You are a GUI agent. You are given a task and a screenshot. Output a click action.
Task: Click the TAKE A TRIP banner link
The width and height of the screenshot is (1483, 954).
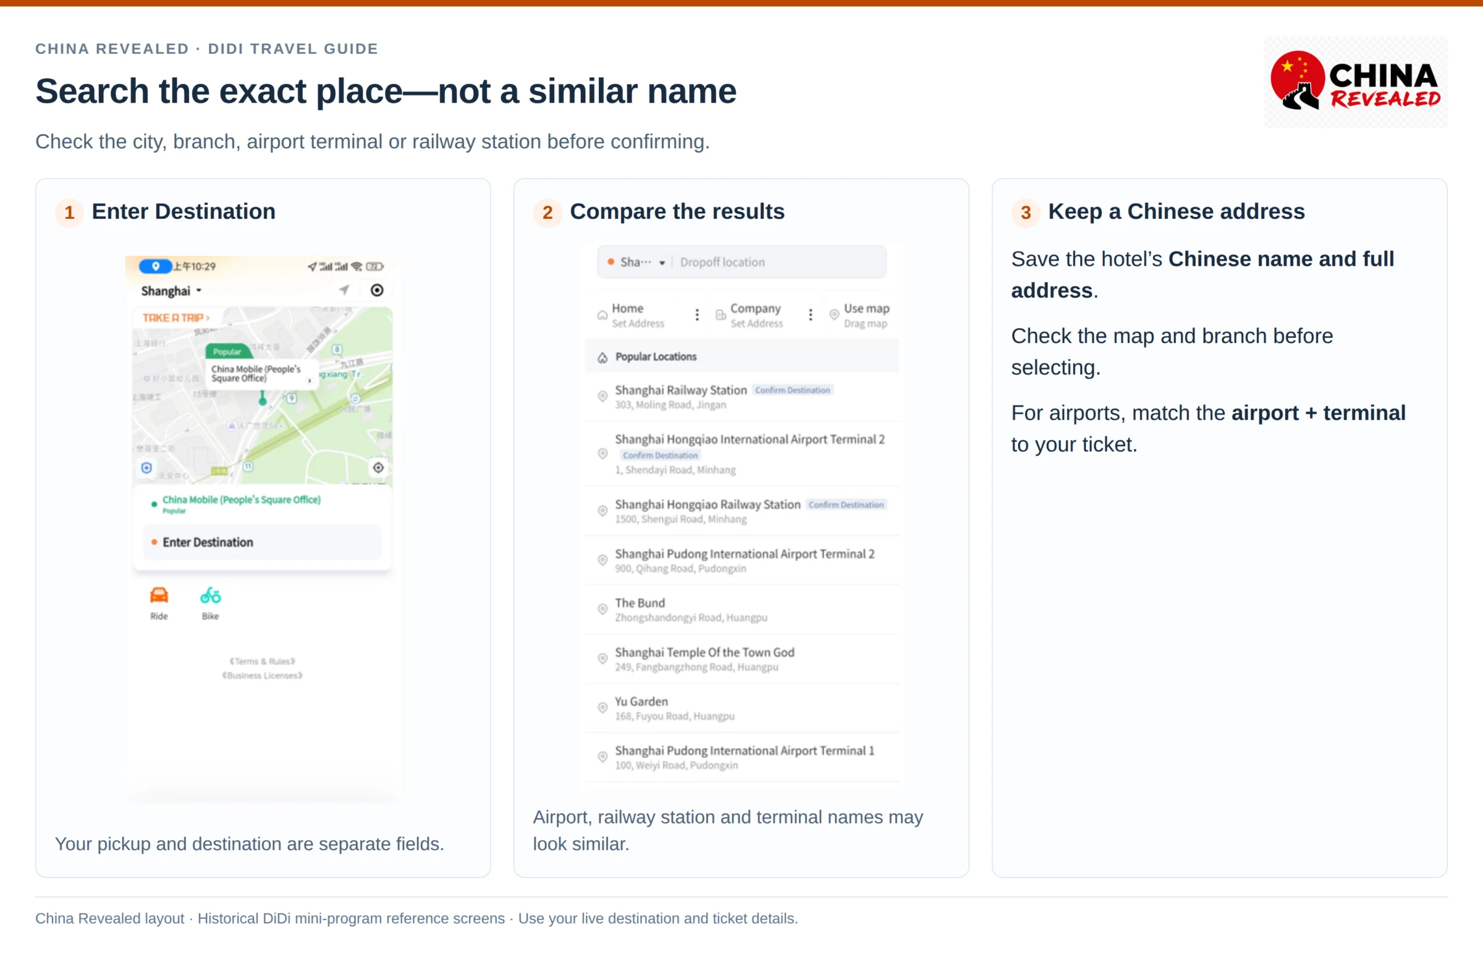(176, 318)
